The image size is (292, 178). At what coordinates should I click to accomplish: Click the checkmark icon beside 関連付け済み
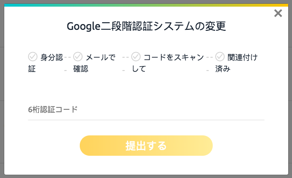click(220, 57)
